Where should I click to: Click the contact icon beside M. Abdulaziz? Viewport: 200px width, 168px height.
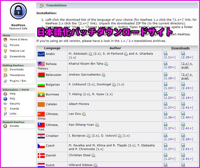pyautogui.click(x=90, y=54)
